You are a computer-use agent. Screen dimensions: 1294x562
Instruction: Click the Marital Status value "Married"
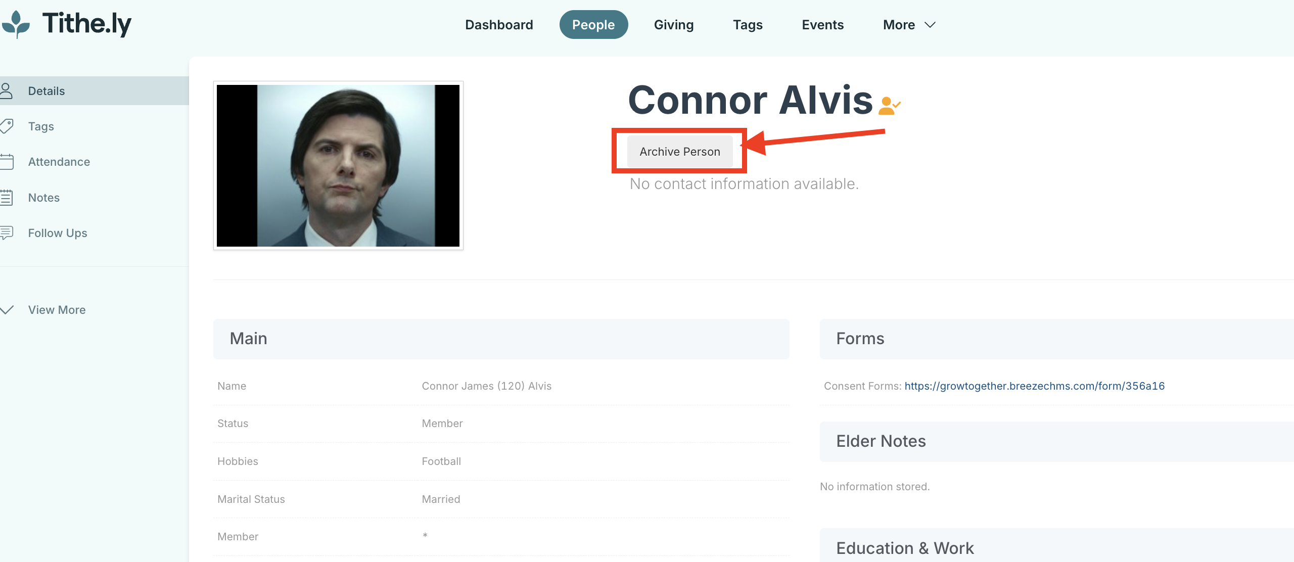(x=441, y=499)
